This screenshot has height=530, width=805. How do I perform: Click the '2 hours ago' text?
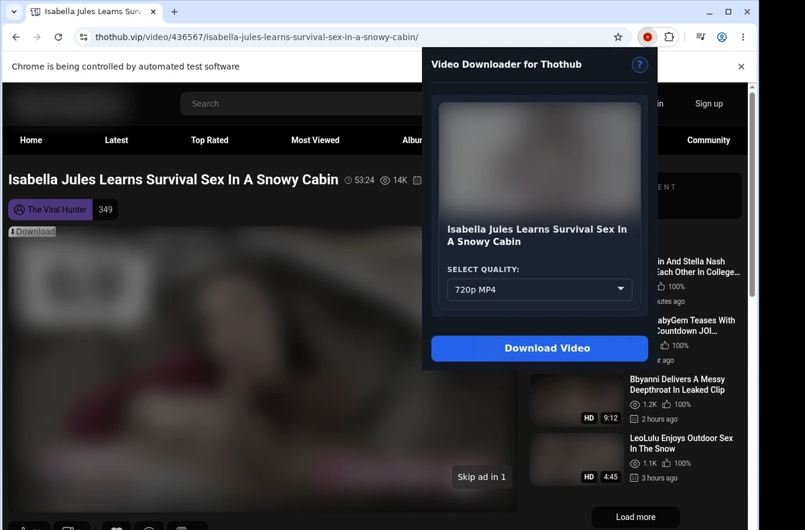(659, 419)
